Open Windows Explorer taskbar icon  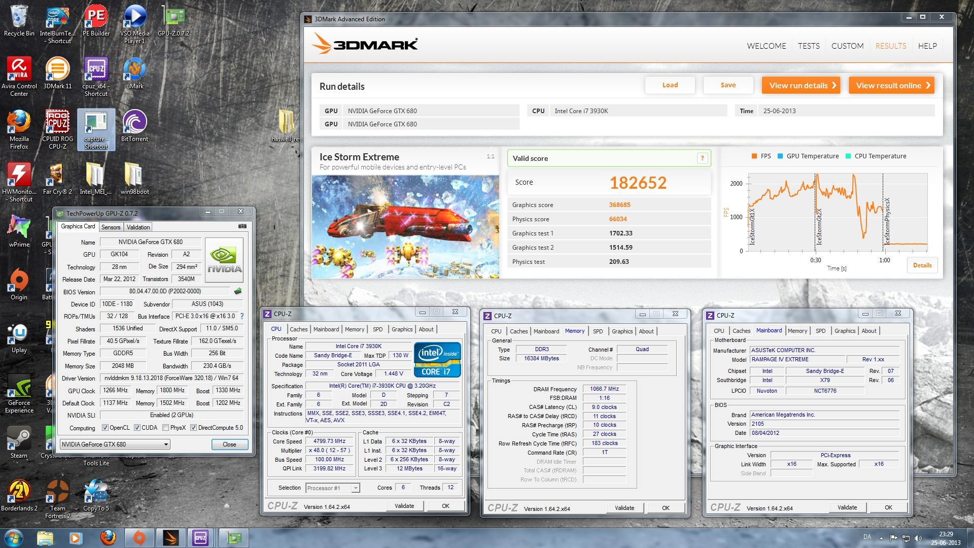click(45, 538)
